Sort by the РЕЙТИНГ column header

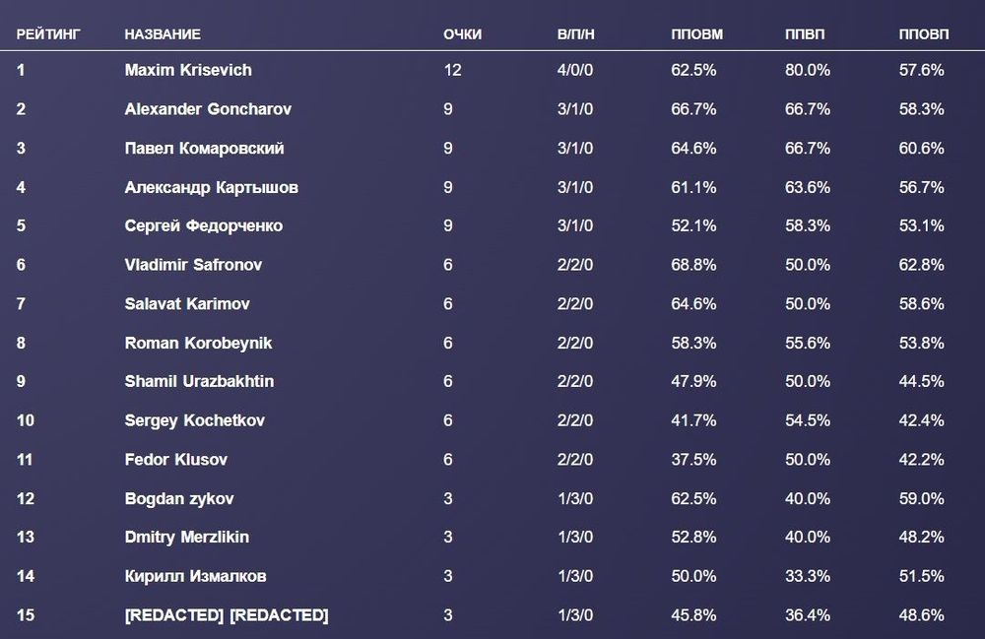48,34
